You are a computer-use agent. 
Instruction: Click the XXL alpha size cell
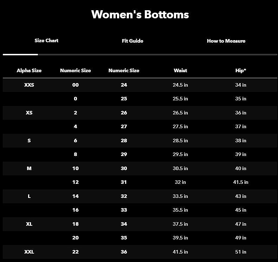(x=29, y=252)
